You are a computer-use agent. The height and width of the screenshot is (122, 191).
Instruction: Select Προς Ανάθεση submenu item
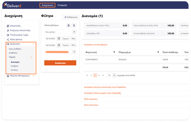pos(15,49)
